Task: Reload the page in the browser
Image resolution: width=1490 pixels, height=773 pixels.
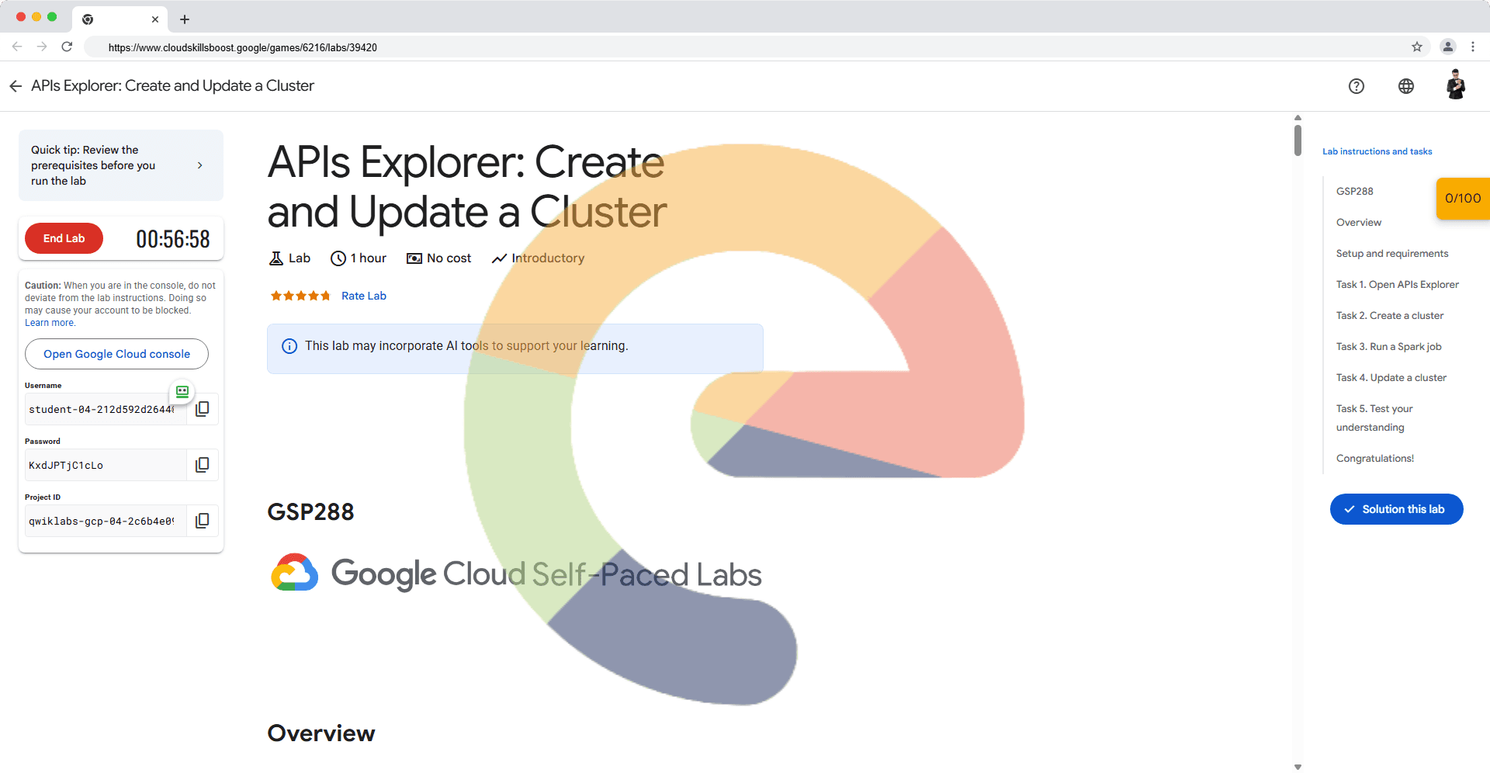Action: pos(67,47)
